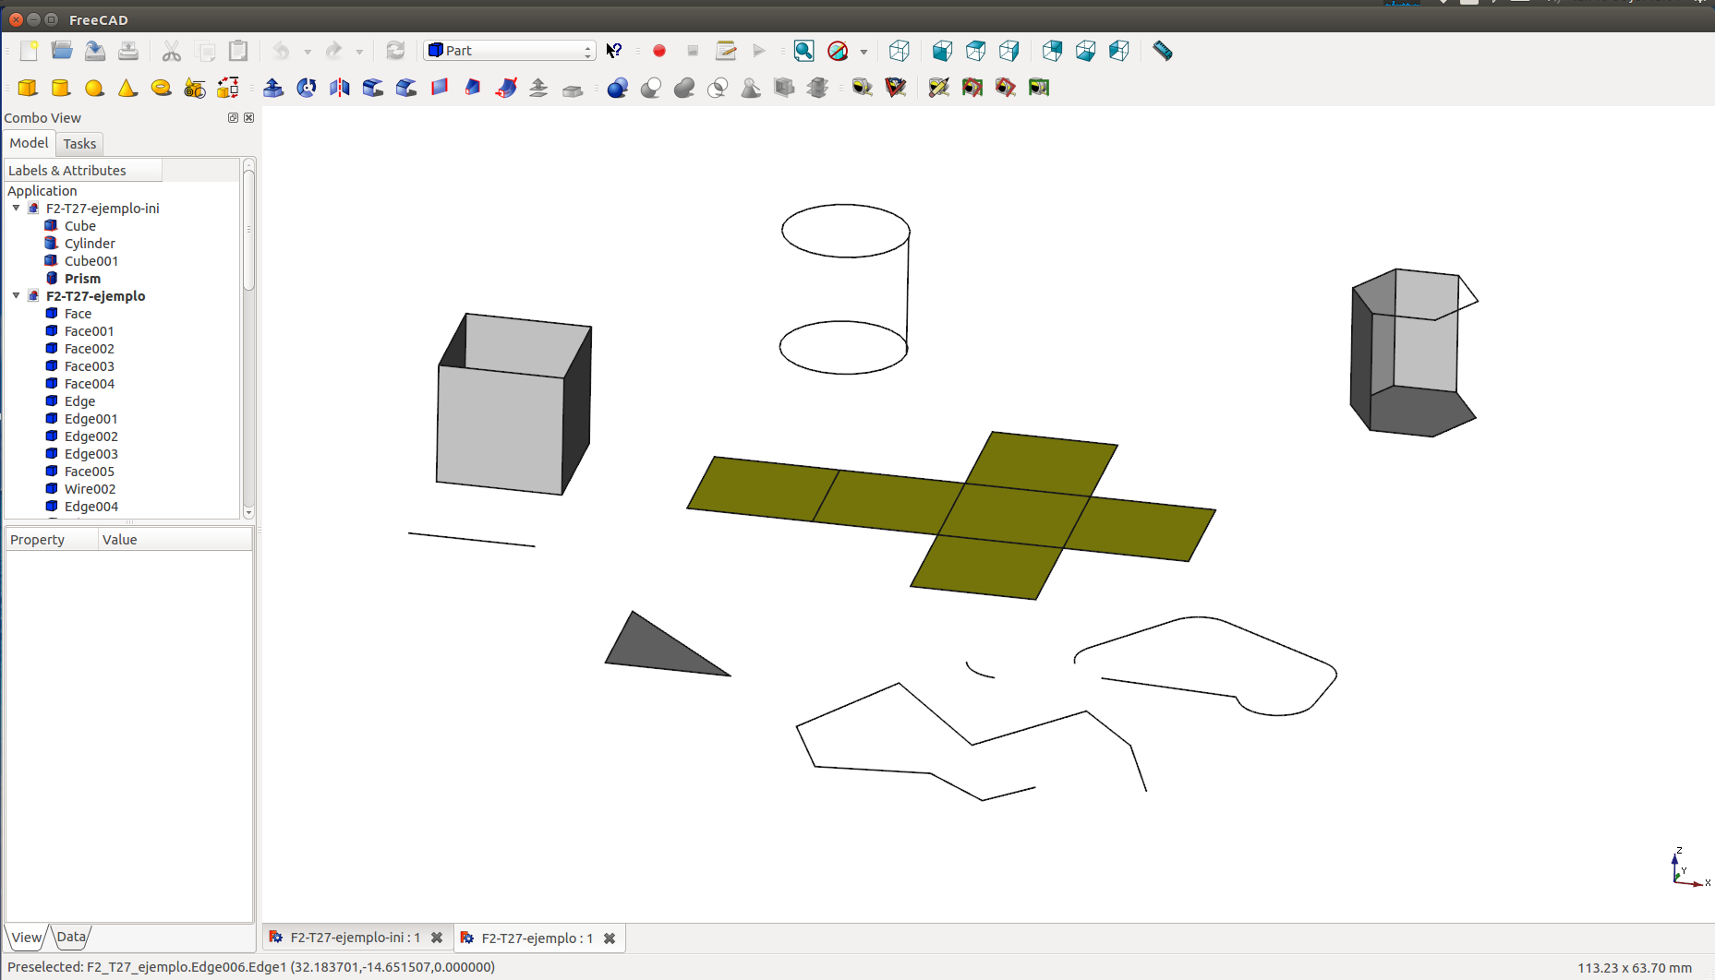
Task: Toggle all measurements with the toolbar icon
Action: coord(972,88)
